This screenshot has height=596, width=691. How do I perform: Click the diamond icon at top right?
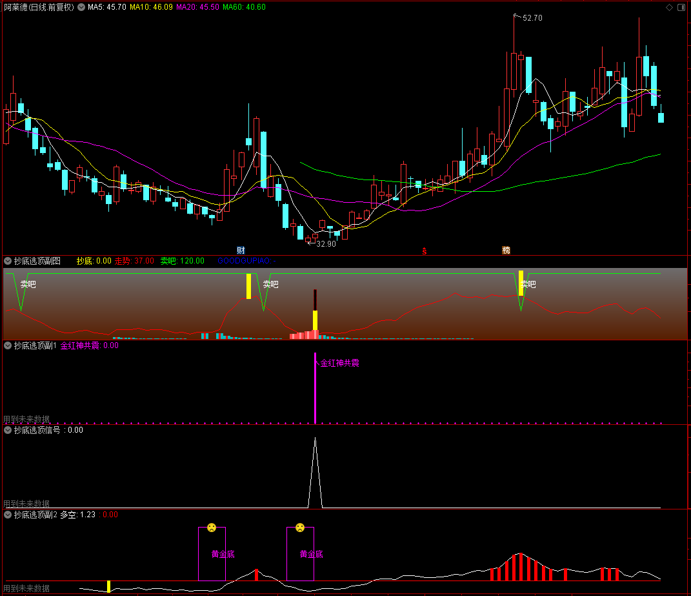[x=669, y=7]
